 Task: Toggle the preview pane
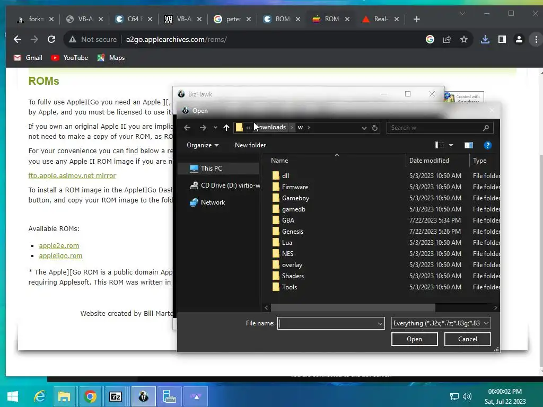click(x=469, y=145)
